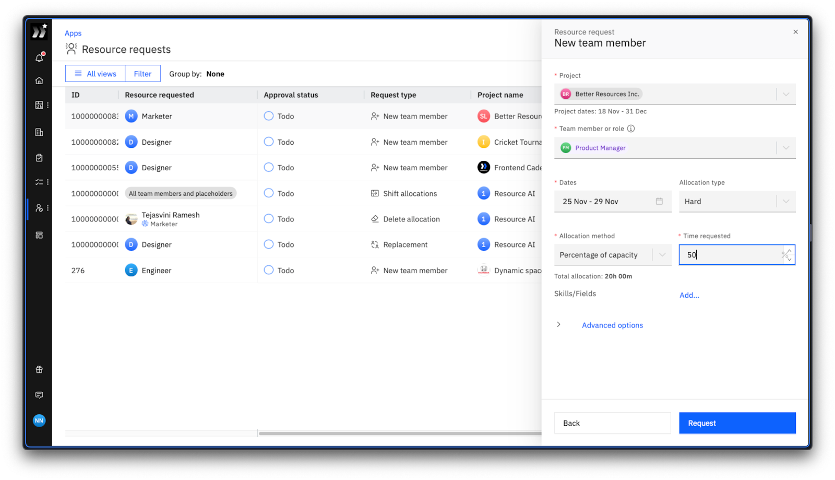Open the Allocation method dropdown

pyautogui.click(x=613, y=255)
